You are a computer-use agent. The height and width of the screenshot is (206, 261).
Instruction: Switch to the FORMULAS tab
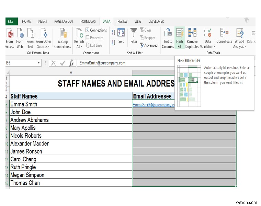(x=88, y=21)
